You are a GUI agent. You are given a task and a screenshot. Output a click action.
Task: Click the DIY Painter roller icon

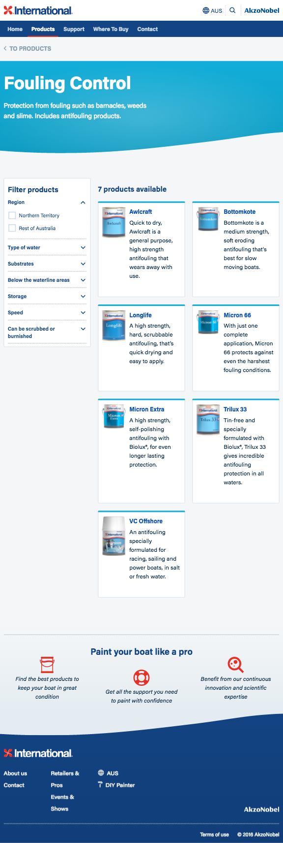click(x=101, y=785)
